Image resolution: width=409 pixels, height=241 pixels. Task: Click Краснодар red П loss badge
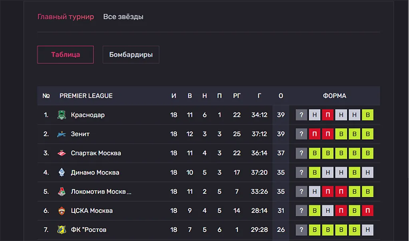[328, 115]
